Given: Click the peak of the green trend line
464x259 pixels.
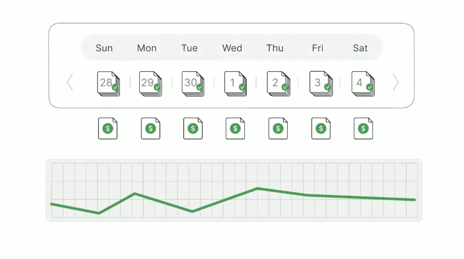Looking at the screenshot, I should (257, 188).
